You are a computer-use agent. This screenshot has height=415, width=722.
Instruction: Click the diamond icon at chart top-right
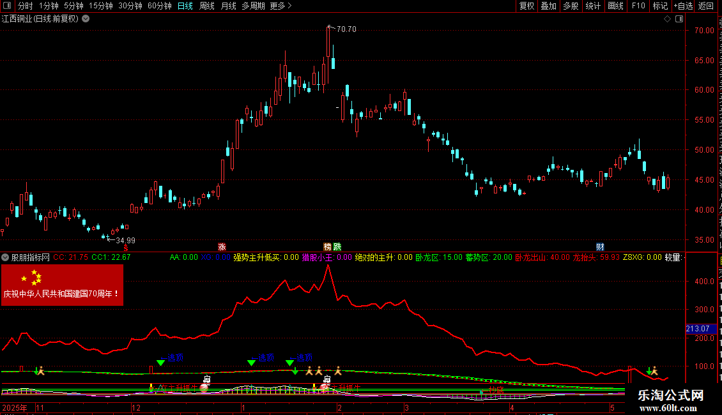(667, 19)
